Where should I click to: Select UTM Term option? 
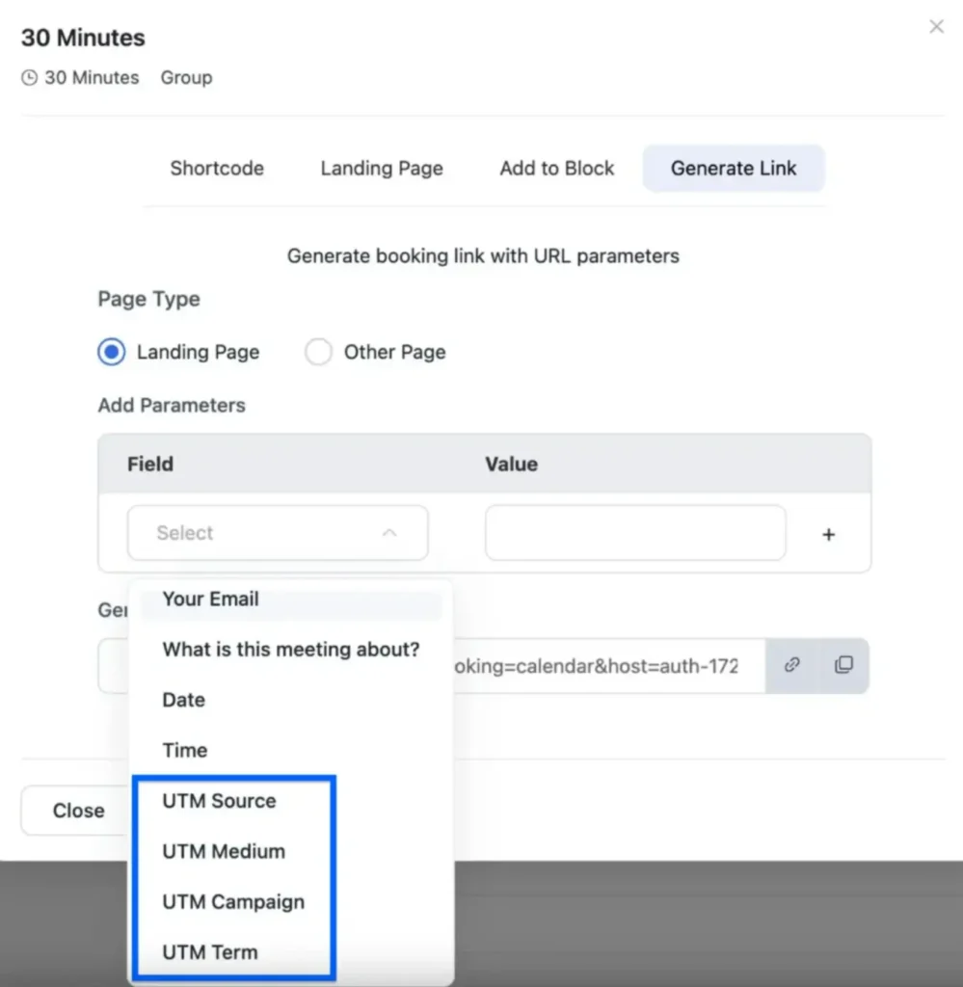[209, 952]
